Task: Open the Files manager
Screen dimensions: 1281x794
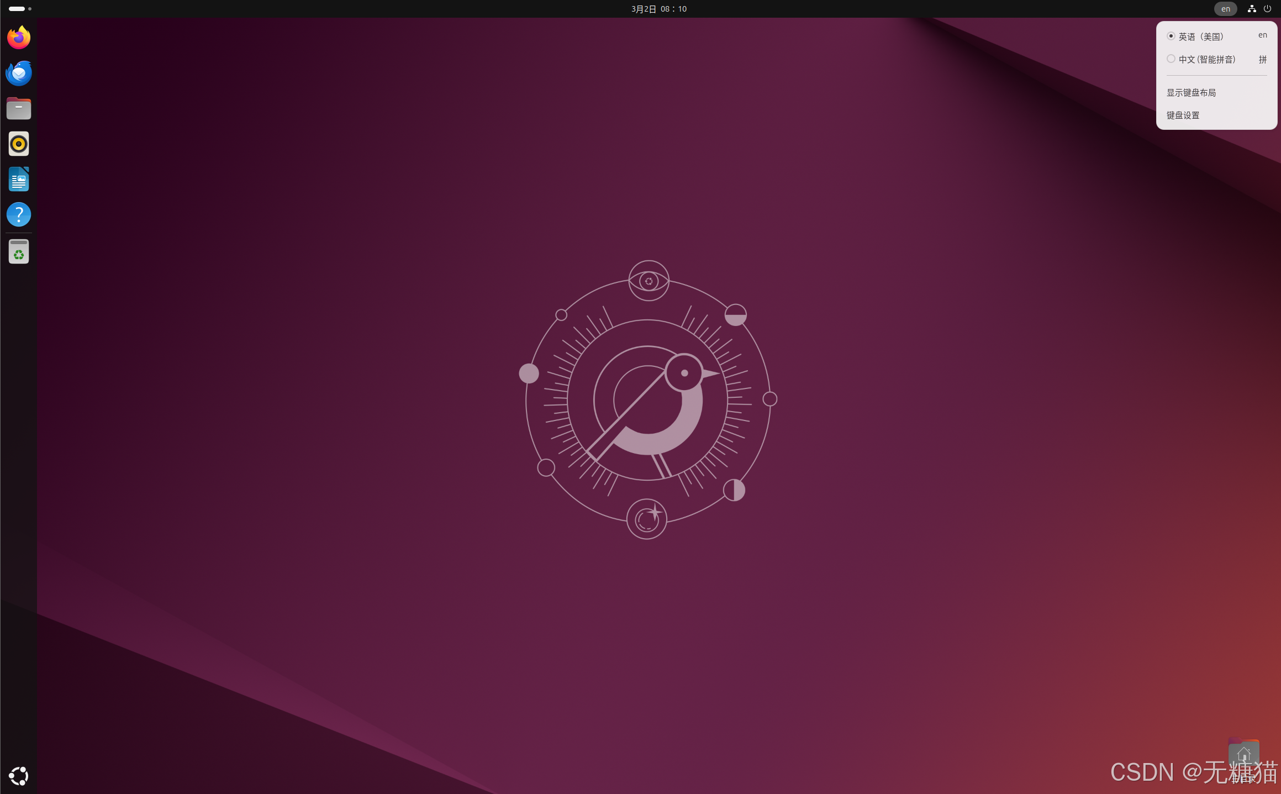Action: [19, 108]
